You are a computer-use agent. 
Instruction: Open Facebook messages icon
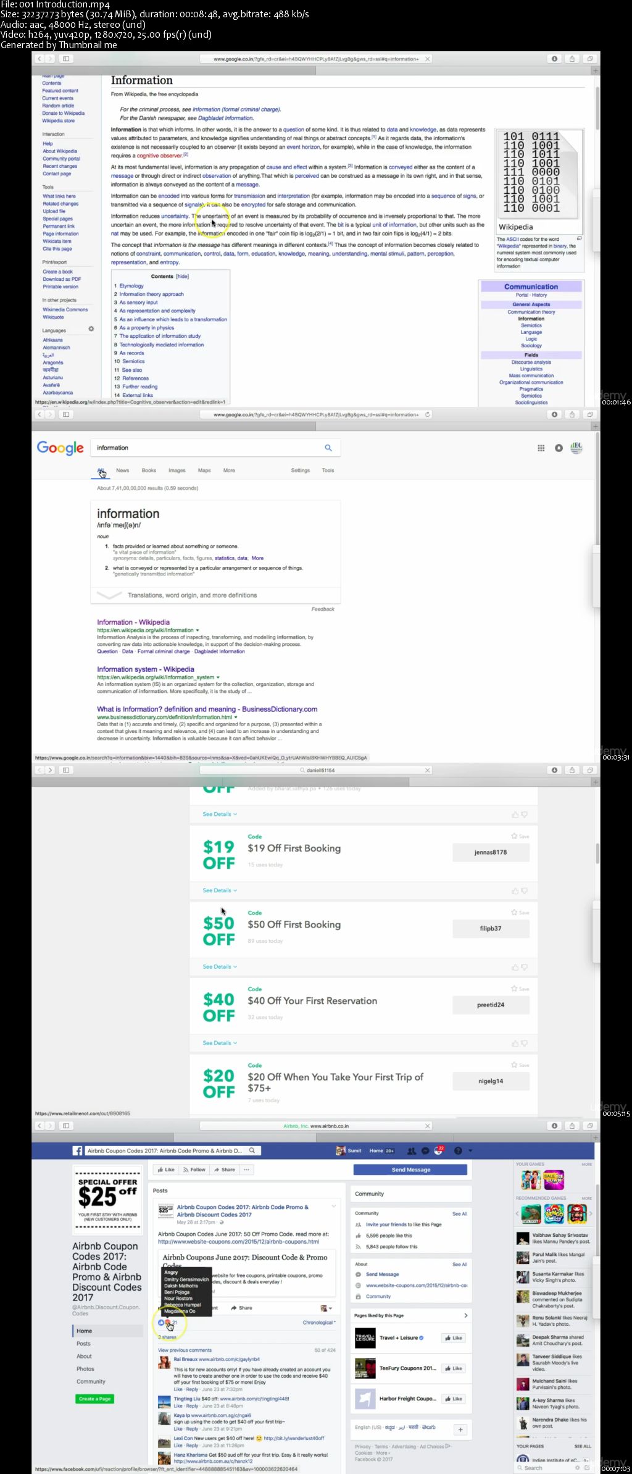425,1150
